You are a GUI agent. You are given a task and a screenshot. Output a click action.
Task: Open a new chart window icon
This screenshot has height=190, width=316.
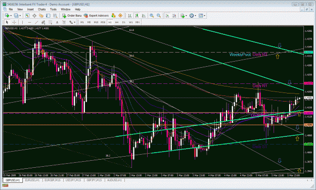point(7,16)
